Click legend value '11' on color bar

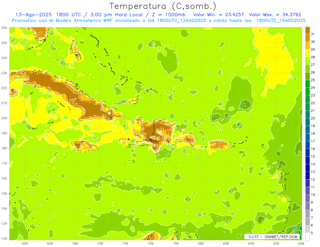coord(313,187)
